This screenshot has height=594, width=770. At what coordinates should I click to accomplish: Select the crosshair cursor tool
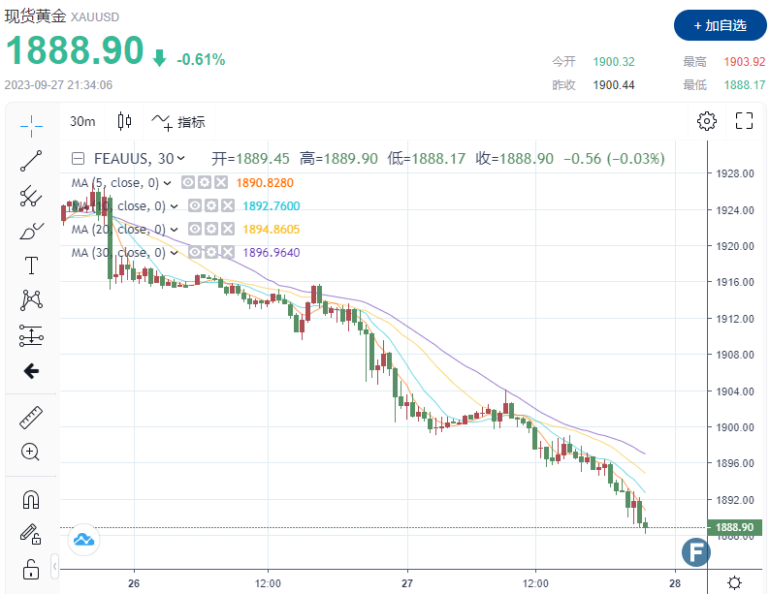[31, 125]
